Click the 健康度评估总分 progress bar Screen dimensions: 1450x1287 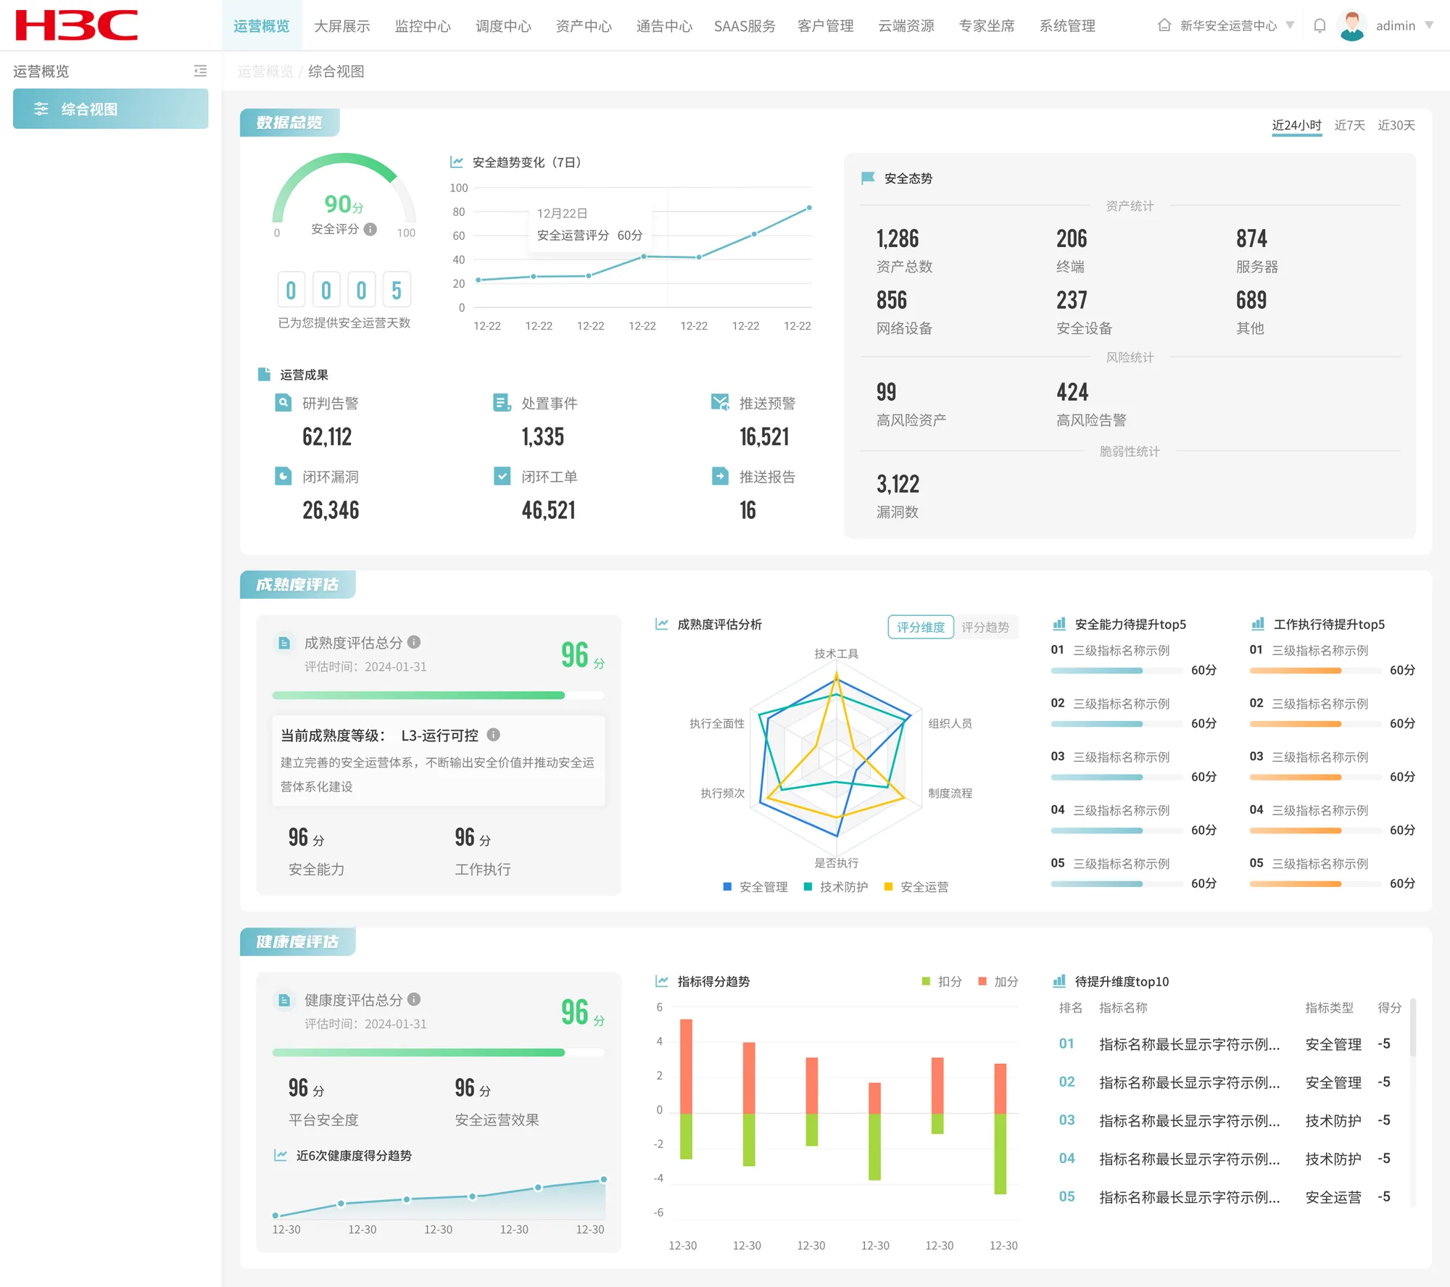(x=438, y=1052)
